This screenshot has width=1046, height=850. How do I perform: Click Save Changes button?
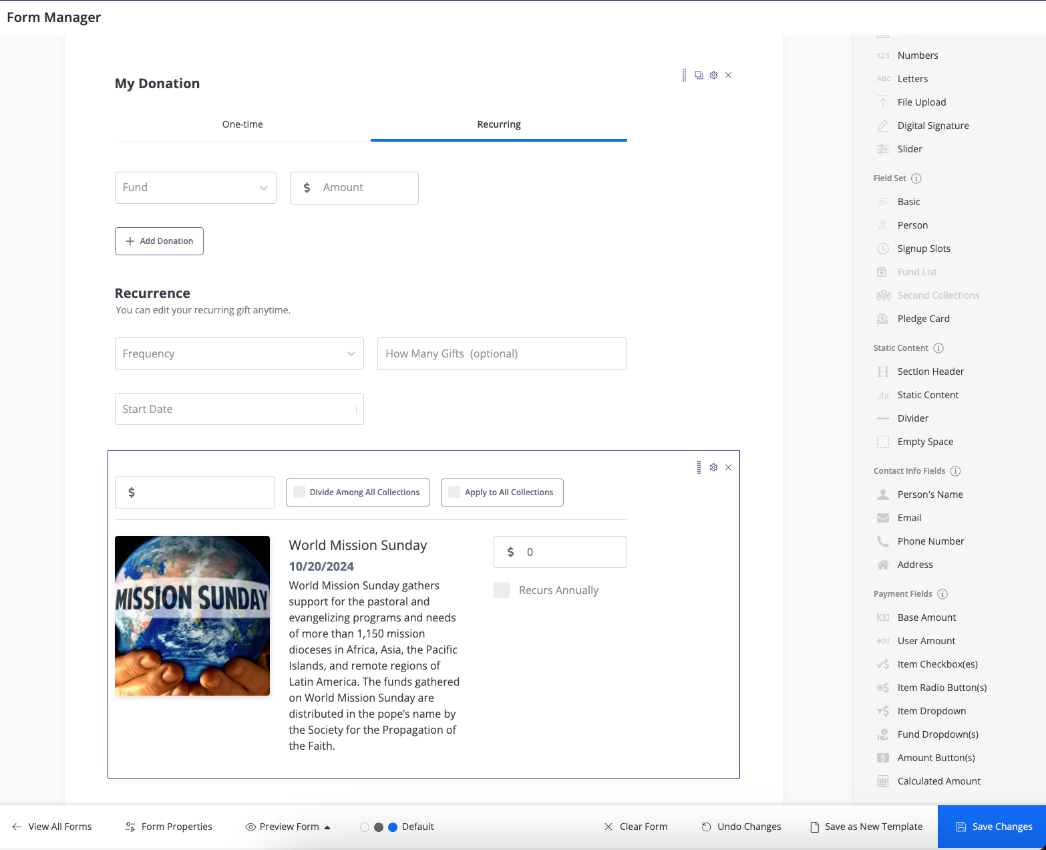coord(992,827)
